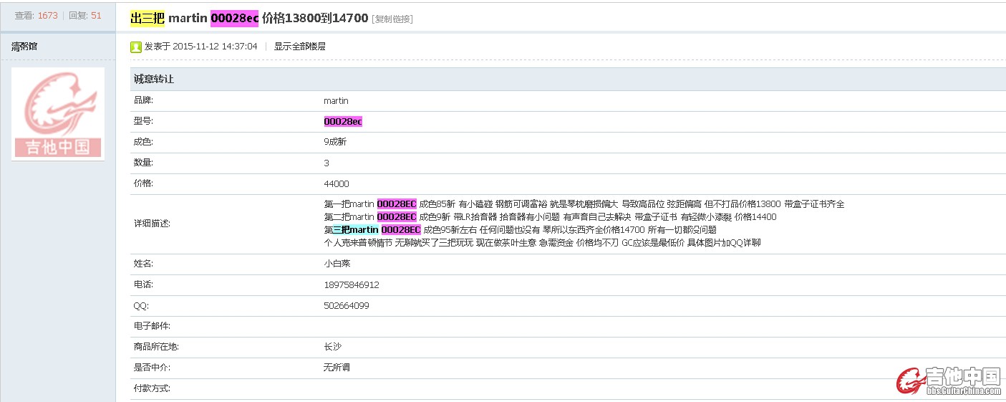
Task: Click the 详细描述 row label
Action: coord(152,224)
